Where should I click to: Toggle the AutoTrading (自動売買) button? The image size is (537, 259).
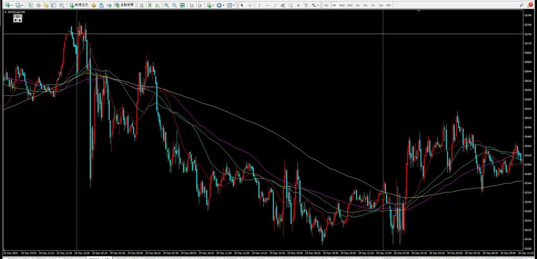[124, 5]
